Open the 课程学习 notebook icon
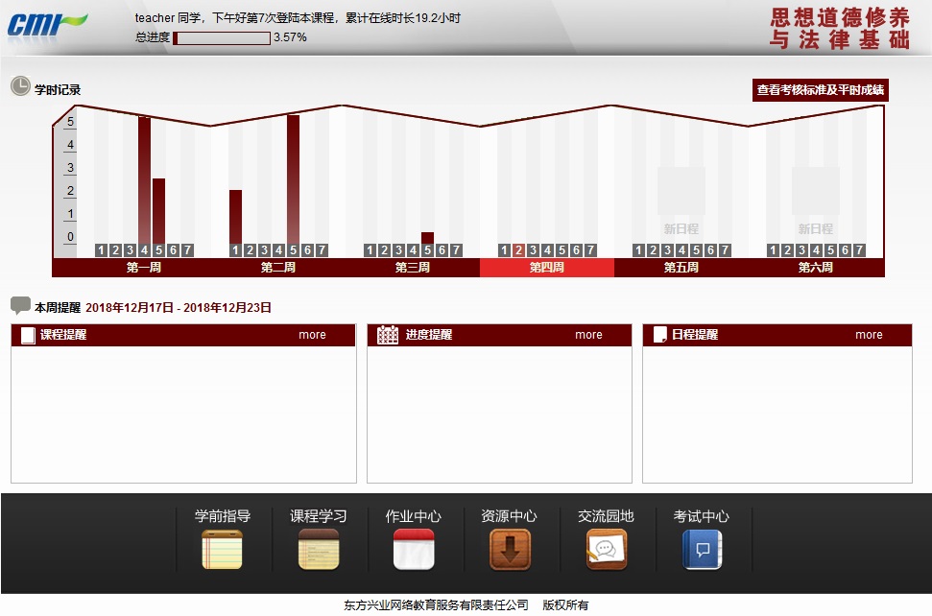This screenshot has height=616, width=932. [x=318, y=550]
